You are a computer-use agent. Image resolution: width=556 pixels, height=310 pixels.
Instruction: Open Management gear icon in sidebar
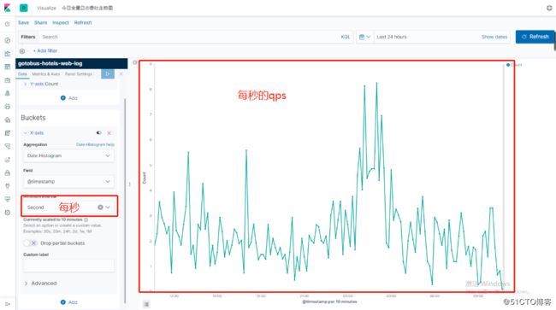tap(8, 213)
